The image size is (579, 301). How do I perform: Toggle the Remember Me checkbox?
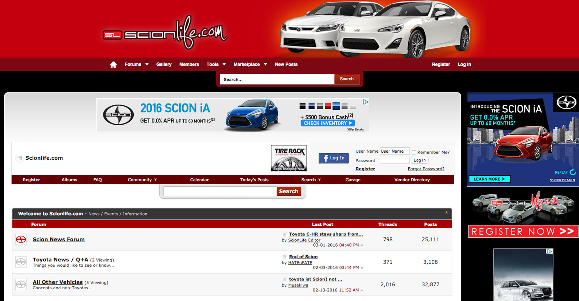click(414, 152)
